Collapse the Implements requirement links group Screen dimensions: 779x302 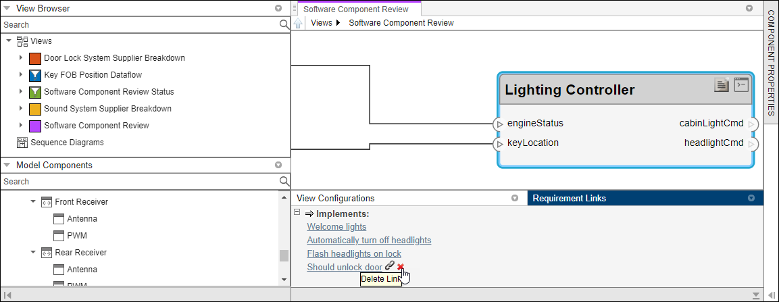pos(297,213)
